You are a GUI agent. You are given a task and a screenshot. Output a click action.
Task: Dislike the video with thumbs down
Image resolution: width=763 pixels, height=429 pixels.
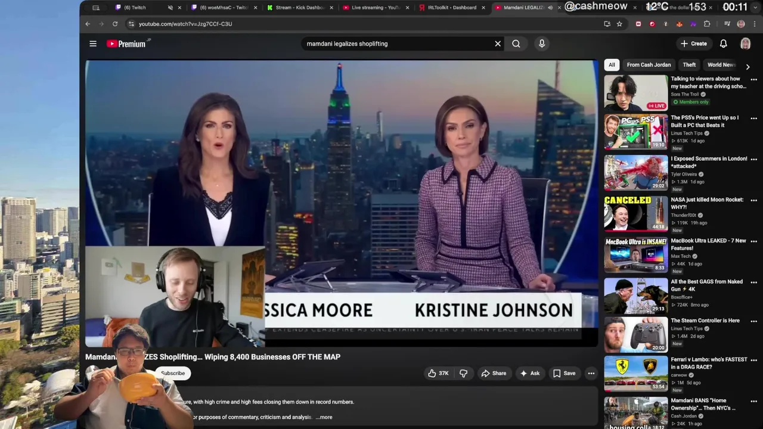click(x=463, y=373)
